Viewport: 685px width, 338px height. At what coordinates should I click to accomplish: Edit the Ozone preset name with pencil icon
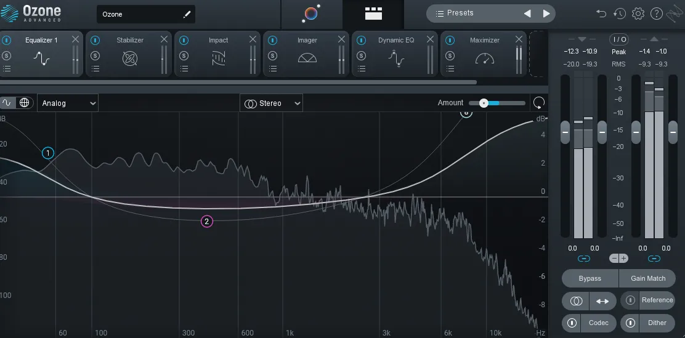[x=187, y=14]
